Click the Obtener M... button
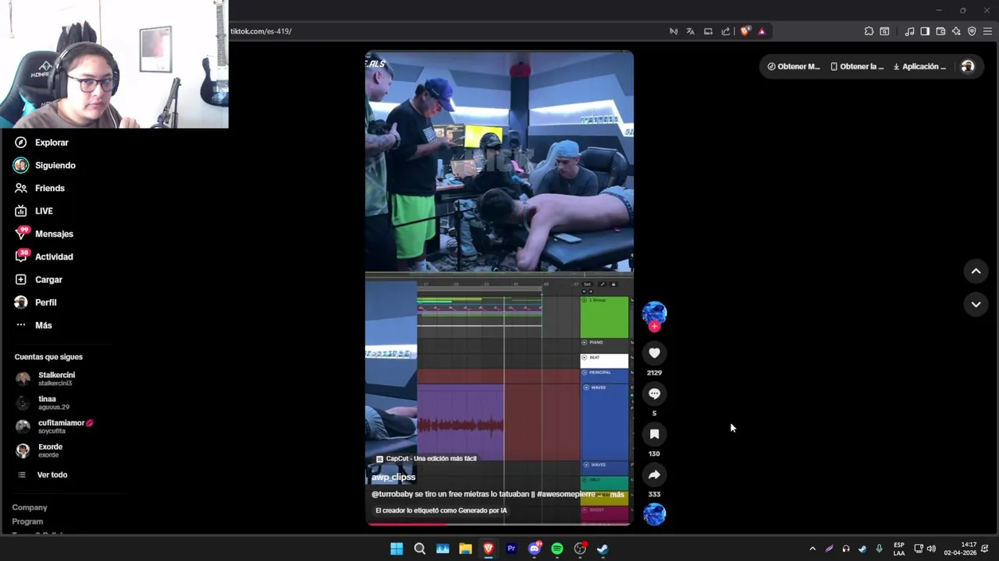Image resolution: width=999 pixels, height=561 pixels. [x=794, y=66]
